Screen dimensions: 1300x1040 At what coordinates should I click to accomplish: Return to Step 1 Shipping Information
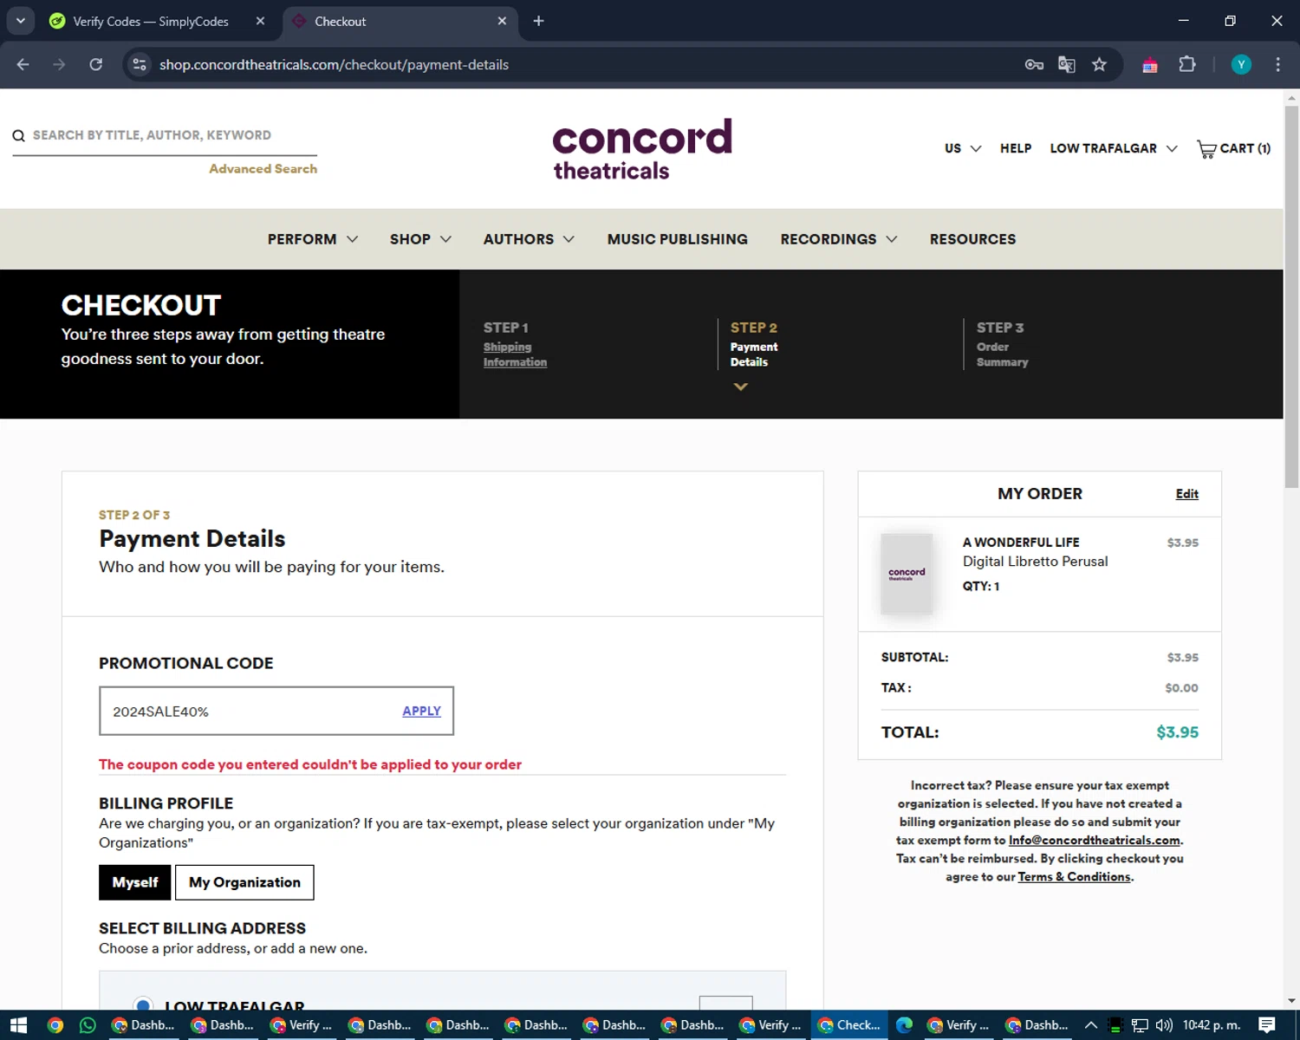click(x=515, y=354)
